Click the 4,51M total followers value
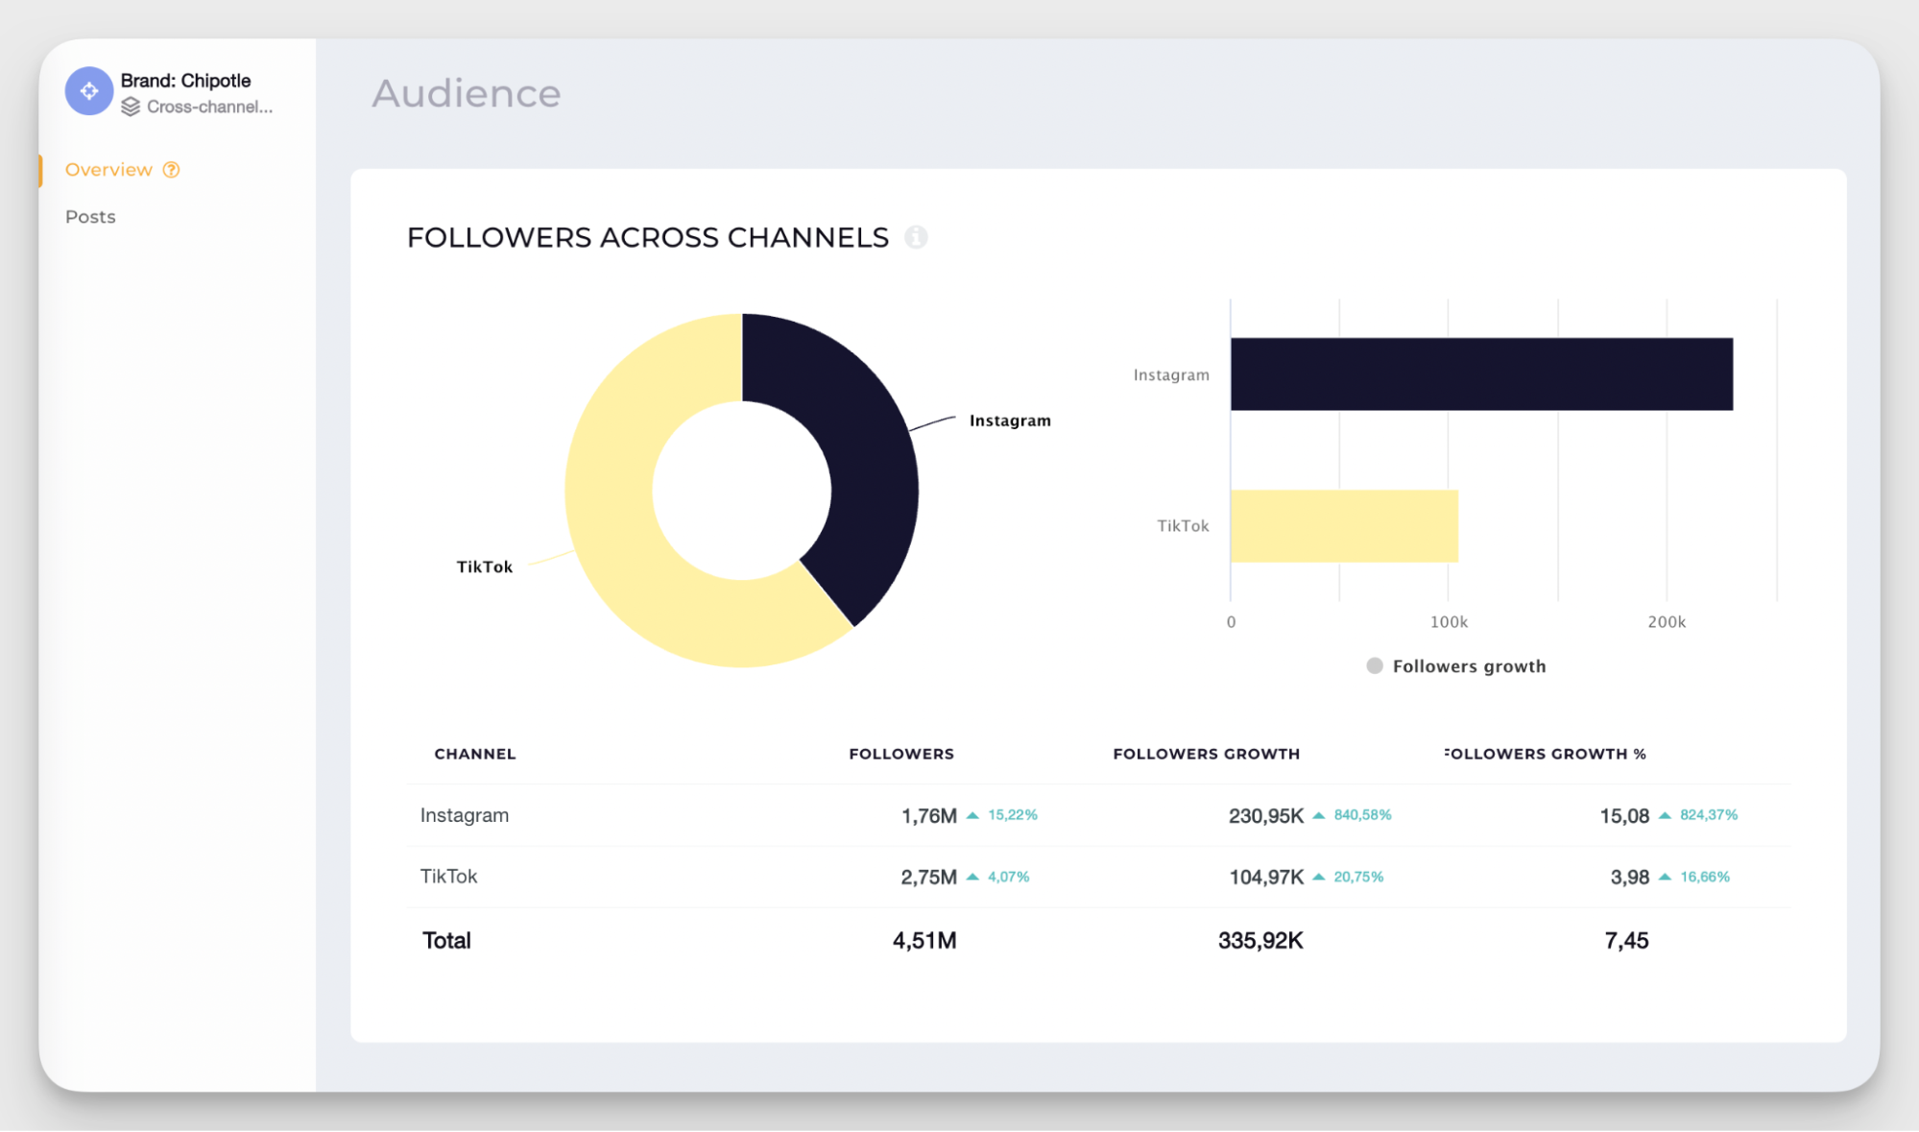1919x1132 pixels. point(924,941)
